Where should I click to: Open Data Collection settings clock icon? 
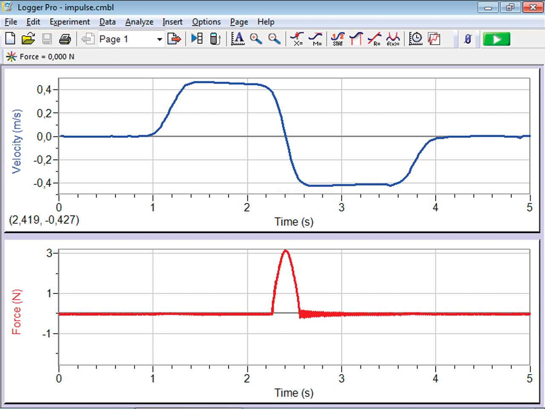pos(415,39)
